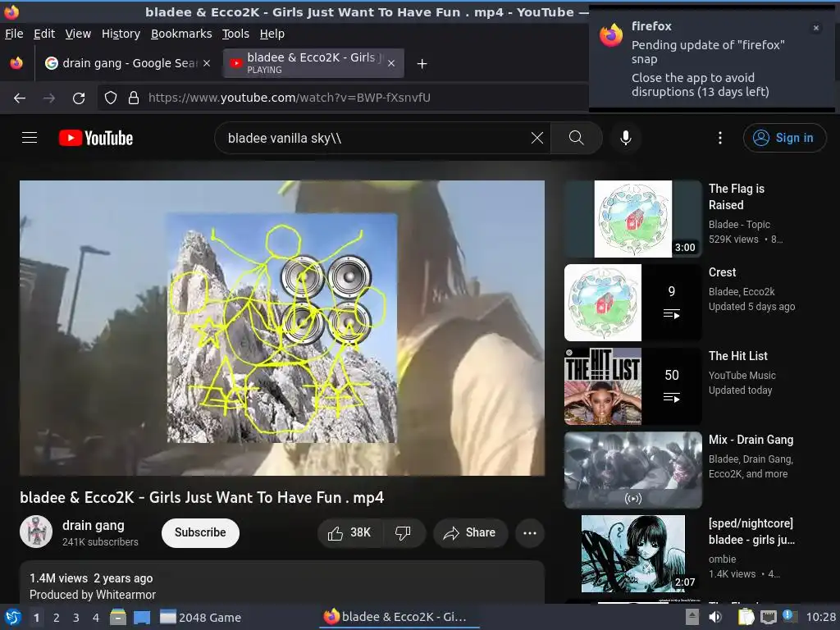840x630 pixels.
Task: Click show desktop taskbar icon
Action: (142, 617)
